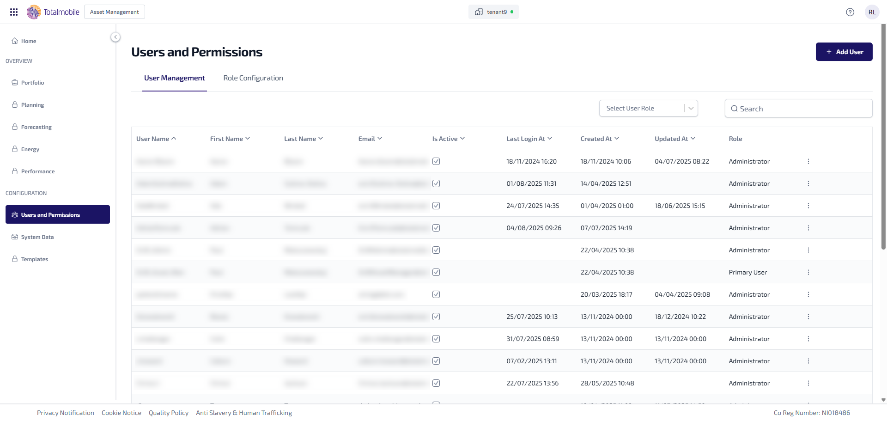The width and height of the screenshot is (887, 421).
Task: Click the help question mark icon
Action: click(x=850, y=12)
